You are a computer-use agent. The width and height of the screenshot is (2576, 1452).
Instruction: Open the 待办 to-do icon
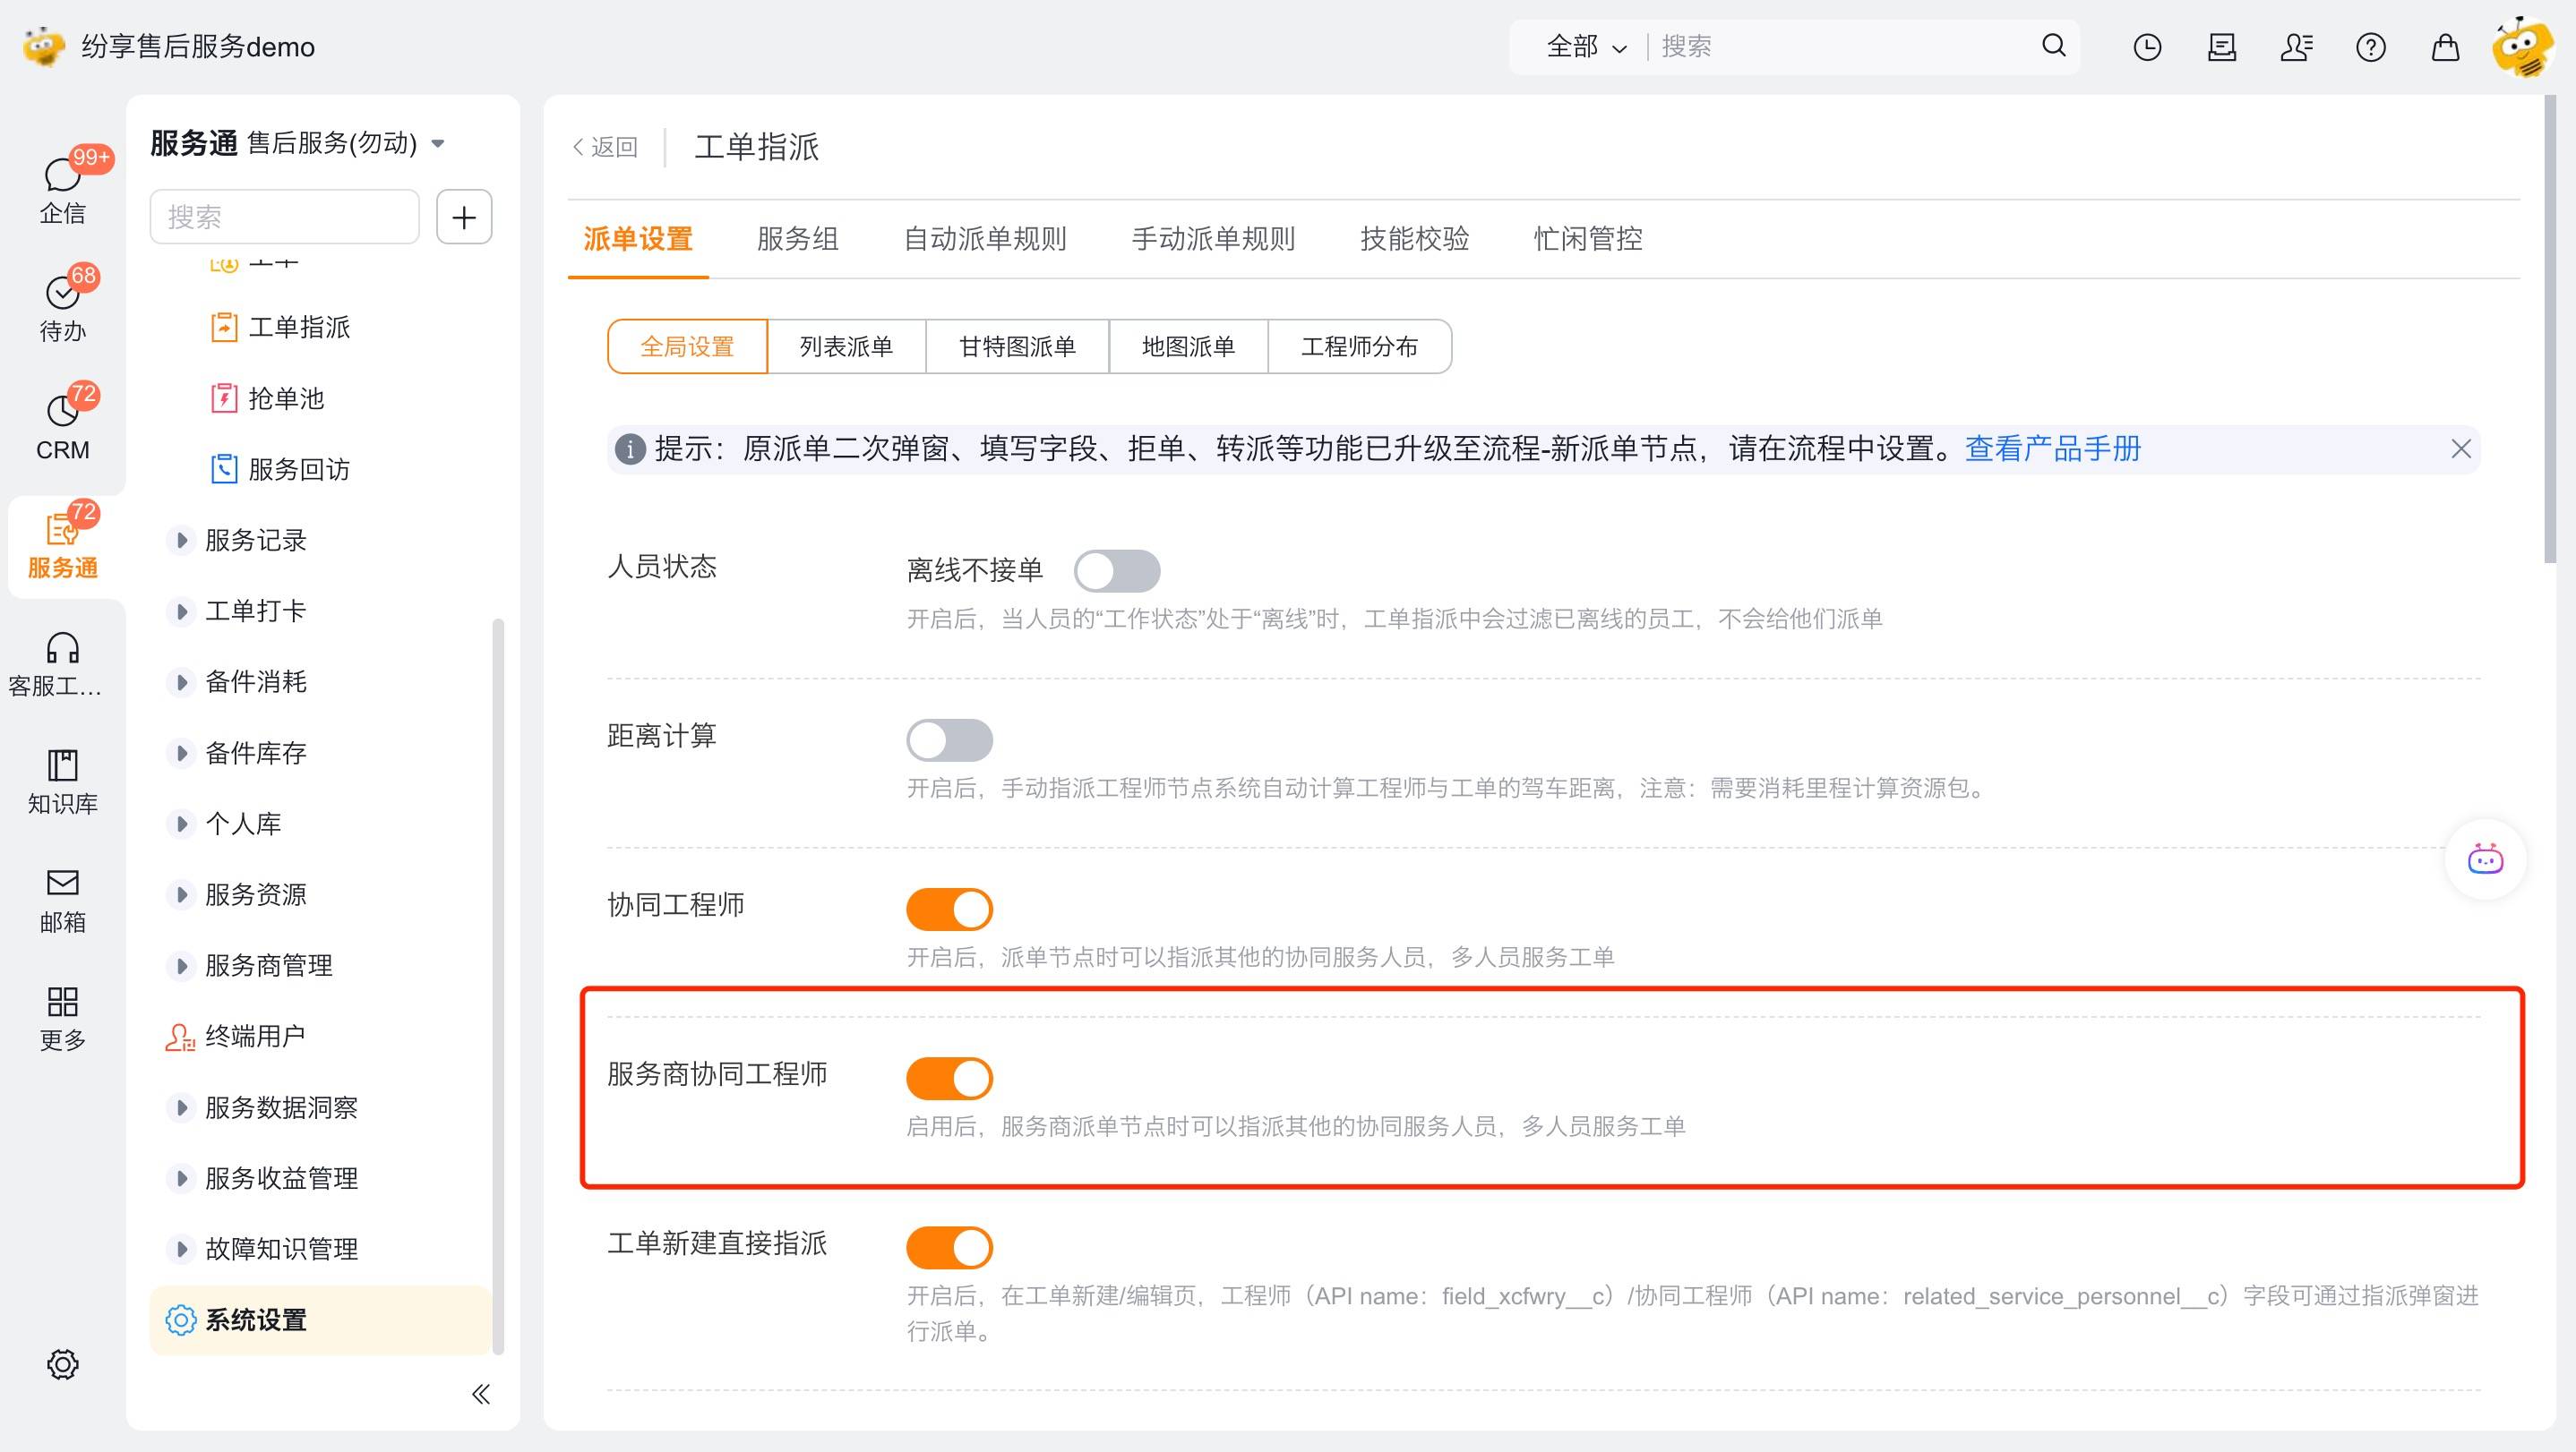[62, 294]
